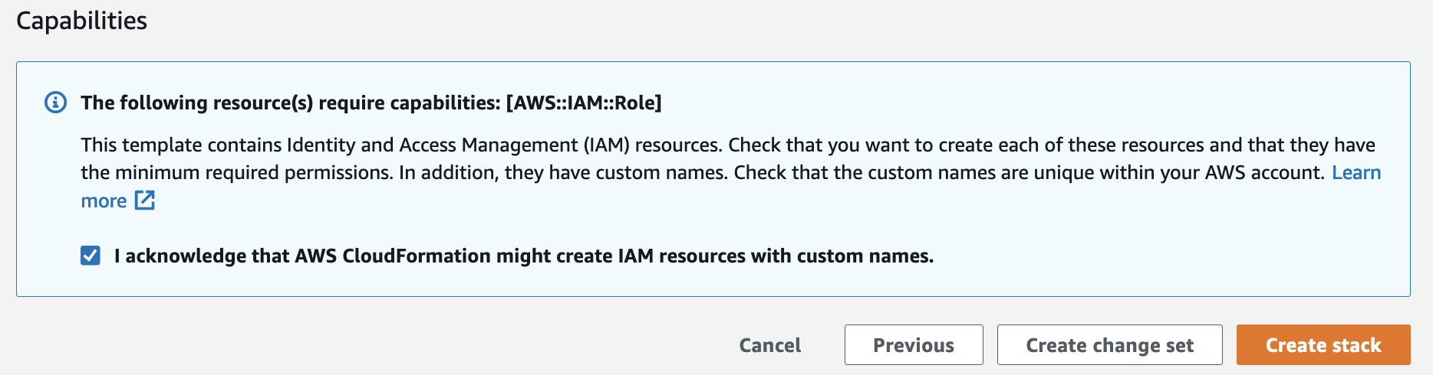Click the 'they have custom names' sentence
1433x375 pixels.
[x=615, y=173]
